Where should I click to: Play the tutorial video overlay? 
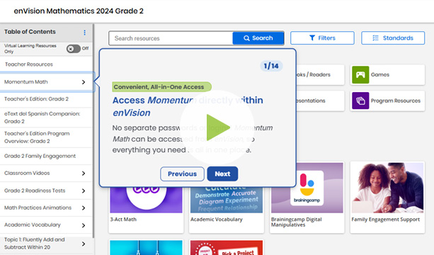[x=217, y=127]
